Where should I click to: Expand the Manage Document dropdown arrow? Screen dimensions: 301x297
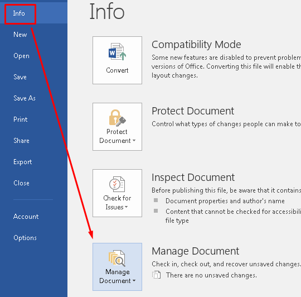click(x=134, y=281)
